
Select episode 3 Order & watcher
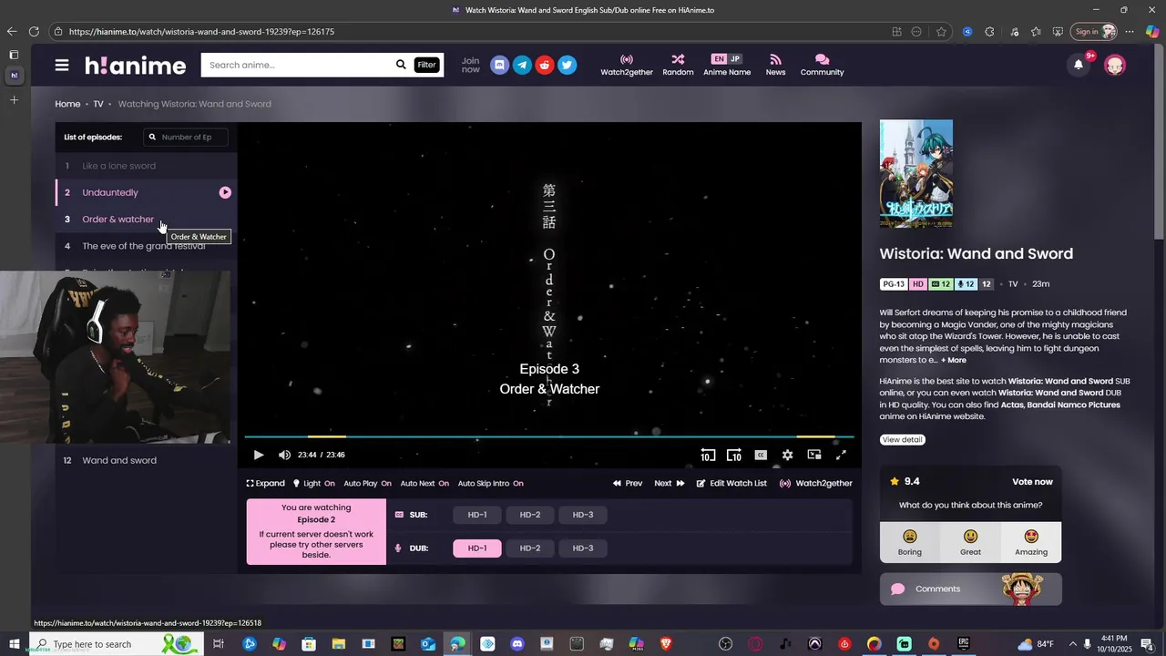146,220
